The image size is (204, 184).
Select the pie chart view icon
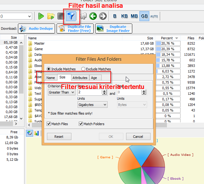(x=30, y=133)
